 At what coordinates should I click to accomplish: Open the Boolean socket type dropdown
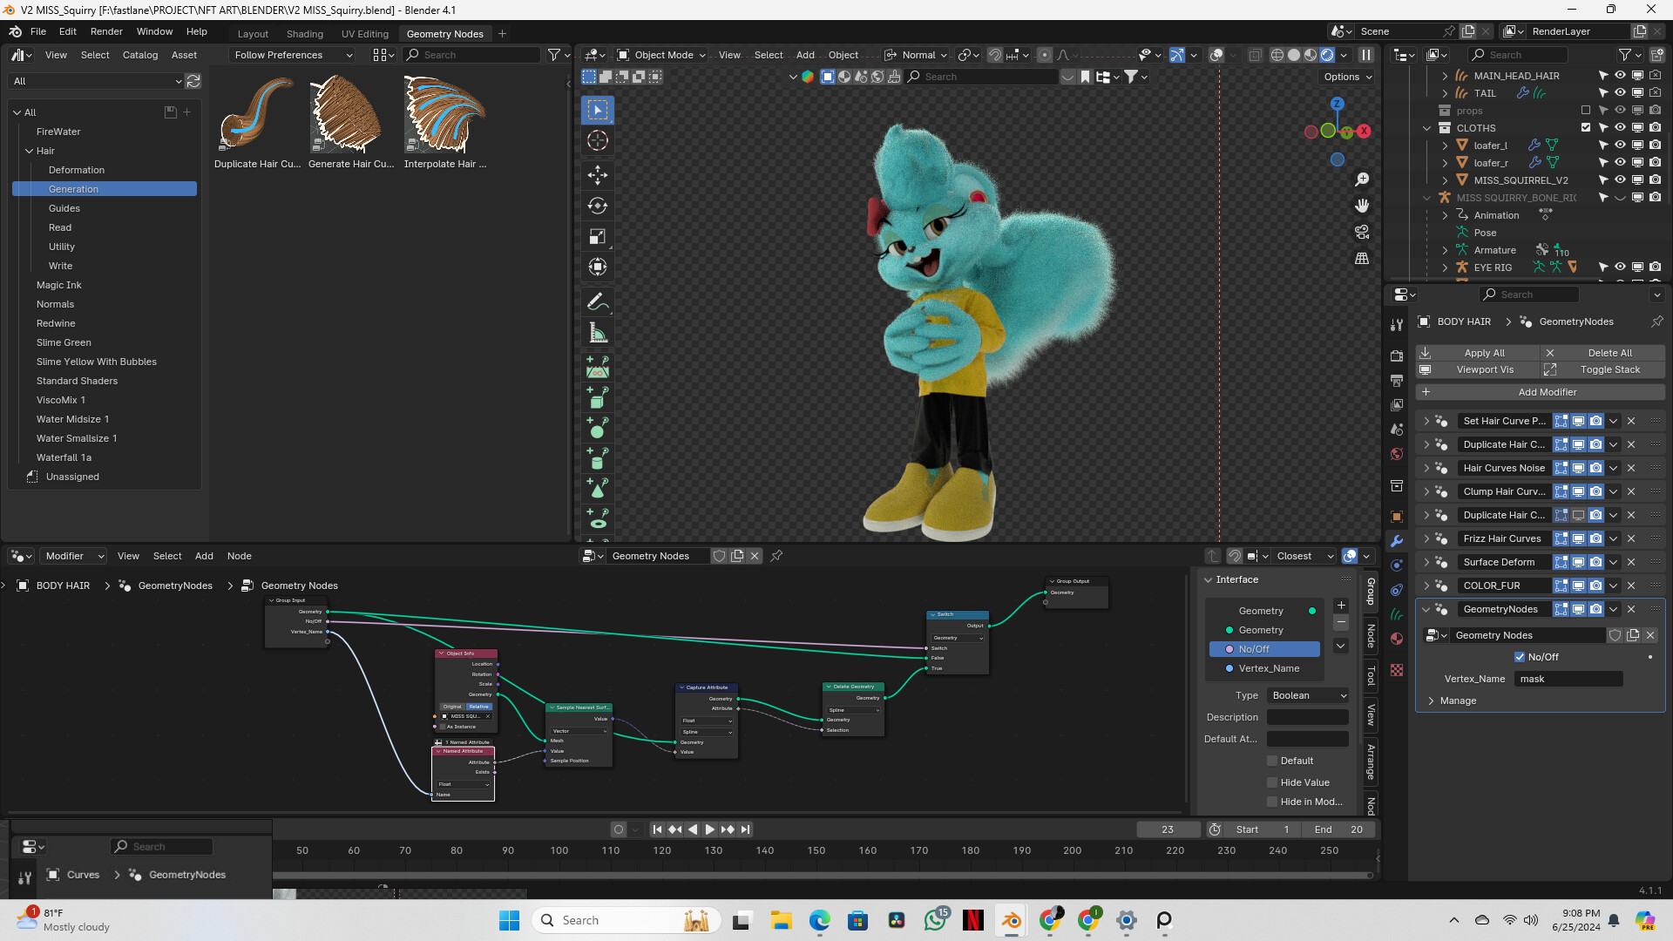click(x=1308, y=695)
